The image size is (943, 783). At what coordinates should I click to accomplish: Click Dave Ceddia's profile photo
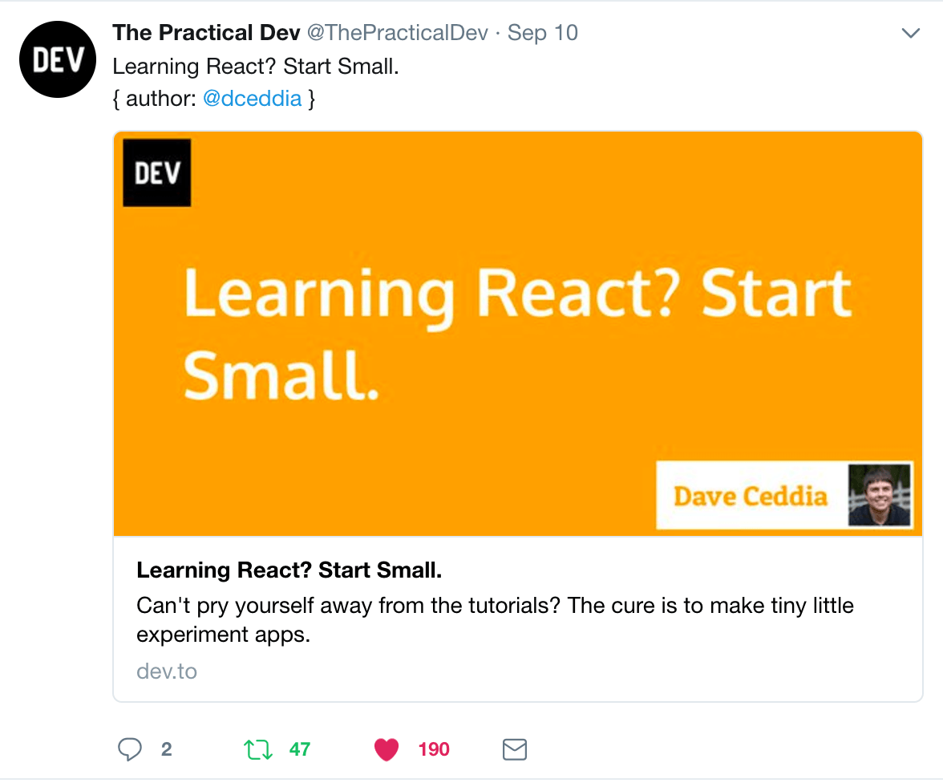879,495
